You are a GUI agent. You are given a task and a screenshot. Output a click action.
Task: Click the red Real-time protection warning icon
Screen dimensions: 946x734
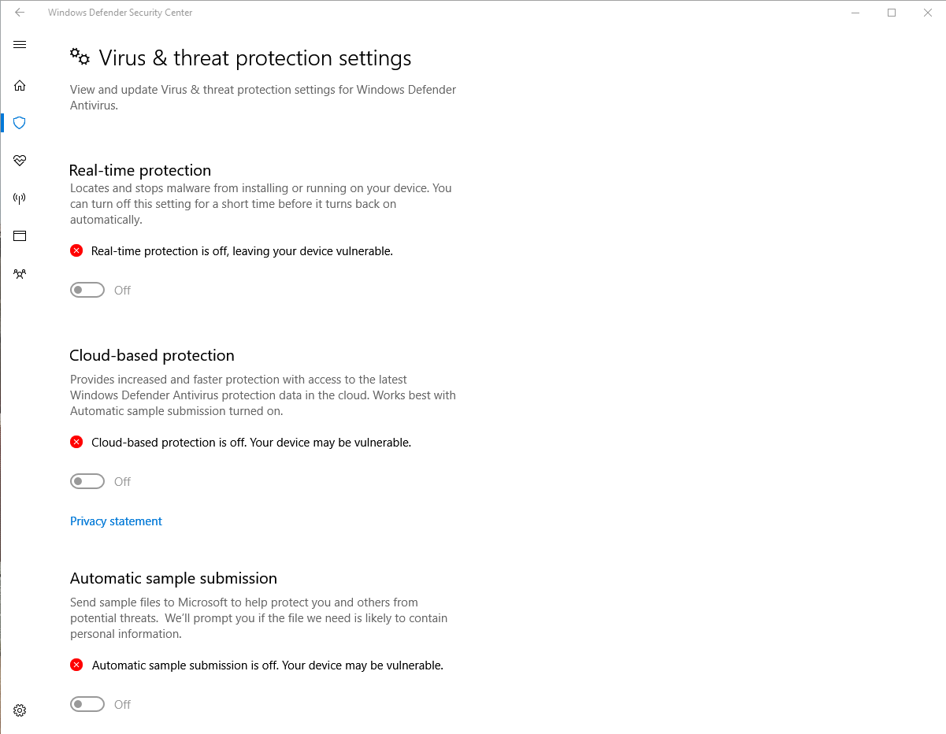(x=76, y=250)
